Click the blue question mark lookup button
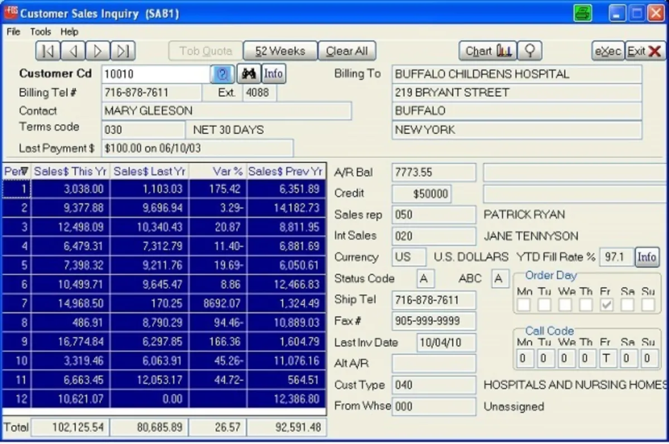669x444 pixels. [x=222, y=74]
